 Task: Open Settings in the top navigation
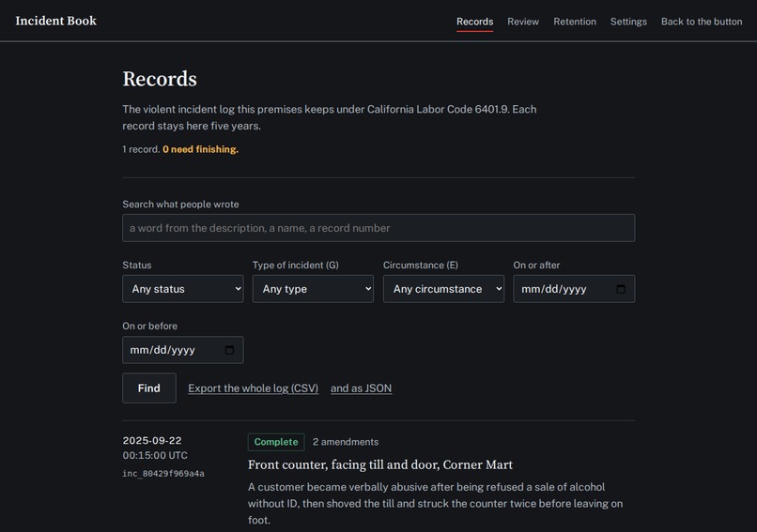[628, 22]
